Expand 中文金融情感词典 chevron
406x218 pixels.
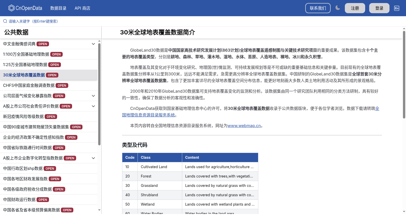pyautogui.click(x=93, y=44)
